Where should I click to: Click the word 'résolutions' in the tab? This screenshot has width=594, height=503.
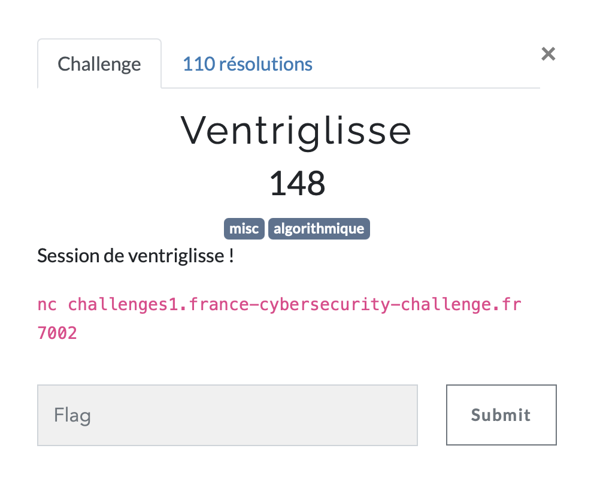266,64
